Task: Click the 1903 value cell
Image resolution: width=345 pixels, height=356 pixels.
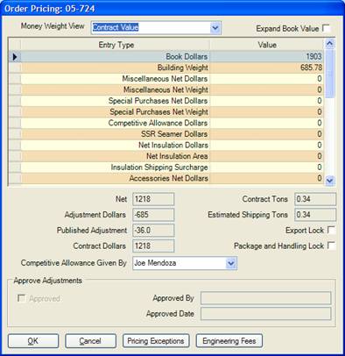Action: (x=267, y=56)
